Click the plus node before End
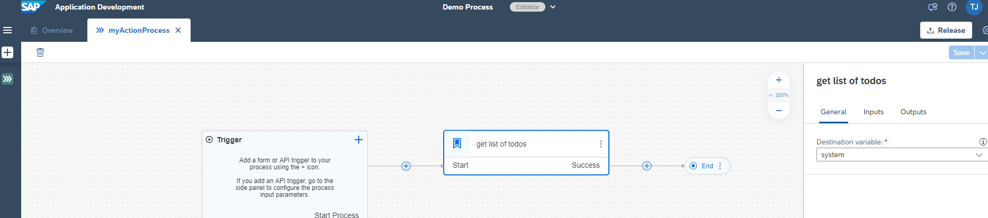Screen dimensions: 988x218 point(646,166)
